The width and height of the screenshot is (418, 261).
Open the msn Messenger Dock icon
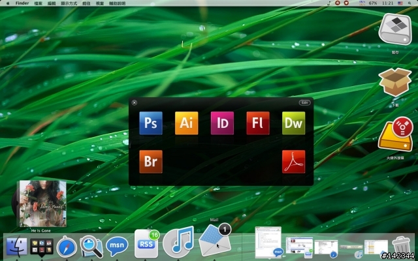click(117, 245)
